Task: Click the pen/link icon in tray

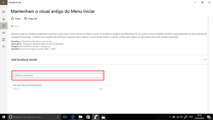Action: click(x=186, y=117)
